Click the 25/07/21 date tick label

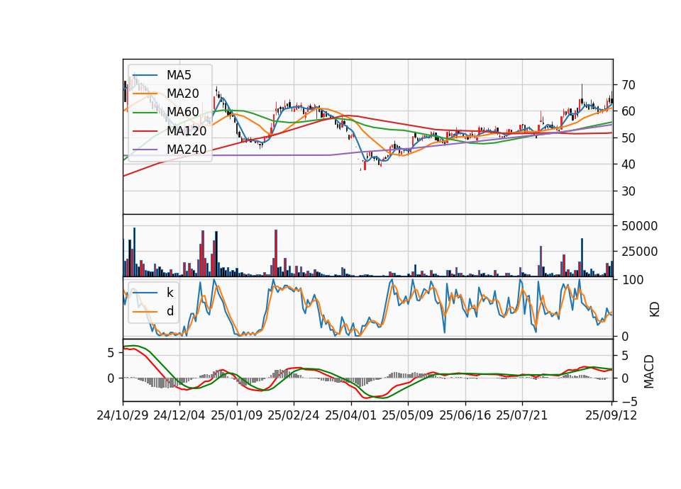click(x=522, y=415)
